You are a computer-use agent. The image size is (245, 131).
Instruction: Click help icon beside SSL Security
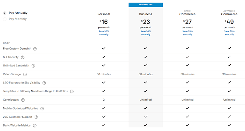coord(23,57)
